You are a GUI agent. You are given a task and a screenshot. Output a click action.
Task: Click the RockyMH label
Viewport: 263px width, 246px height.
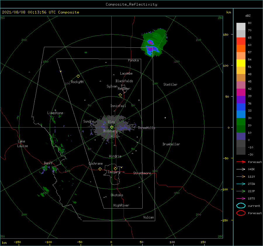click(77, 82)
